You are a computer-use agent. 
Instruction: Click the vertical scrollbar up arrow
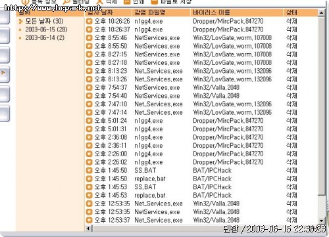321,12
